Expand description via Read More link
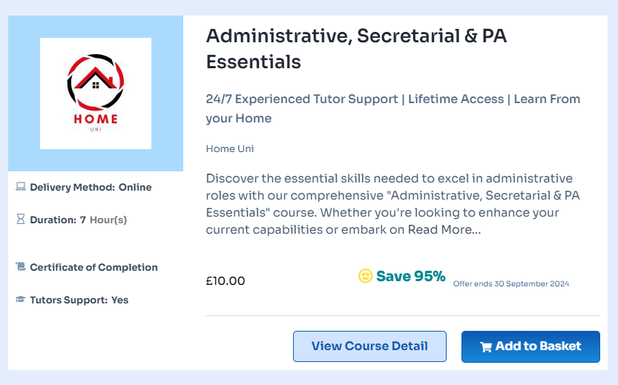Screen dimensions: 618x385 click(444, 230)
